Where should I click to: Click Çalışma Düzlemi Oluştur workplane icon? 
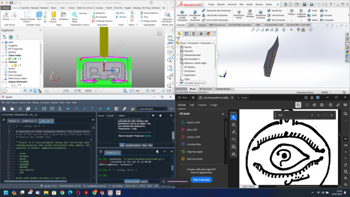point(27,15)
